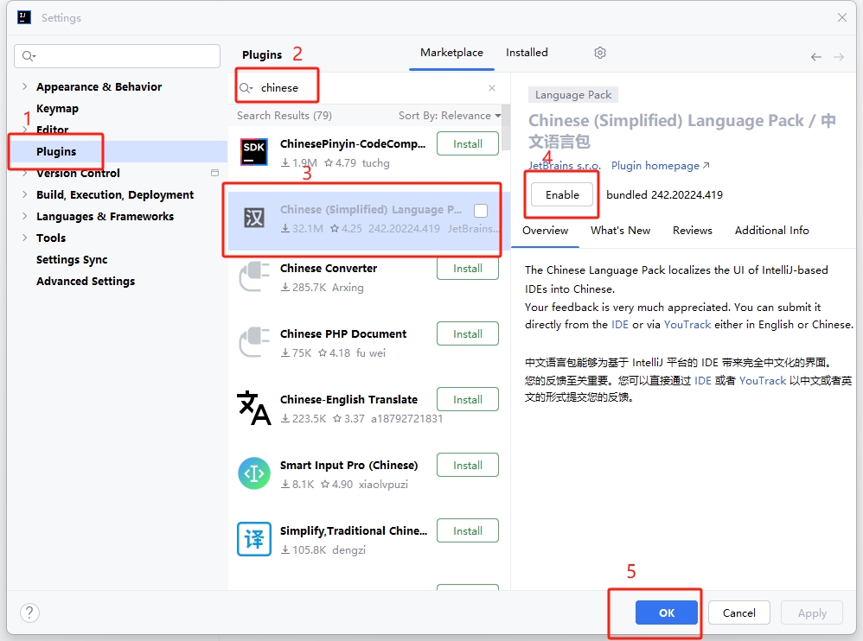Open the Overview tab
The width and height of the screenshot is (863, 641).
[x=546, y=231]
